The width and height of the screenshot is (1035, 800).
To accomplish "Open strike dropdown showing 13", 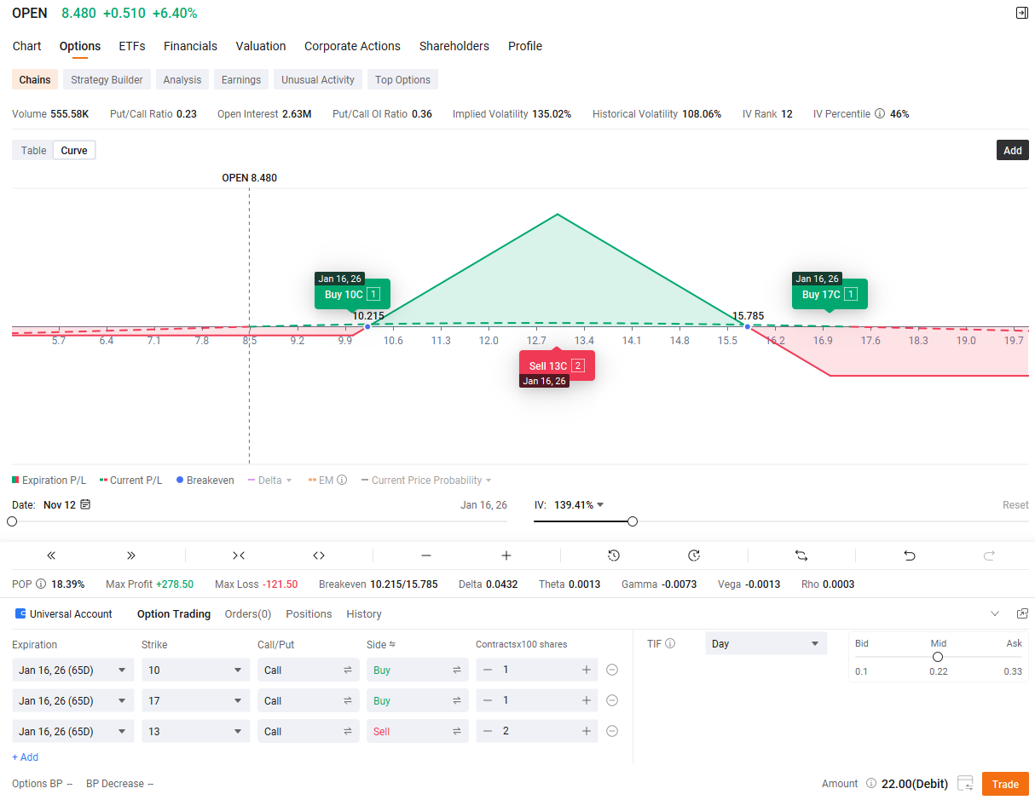I will pos(196,731).
